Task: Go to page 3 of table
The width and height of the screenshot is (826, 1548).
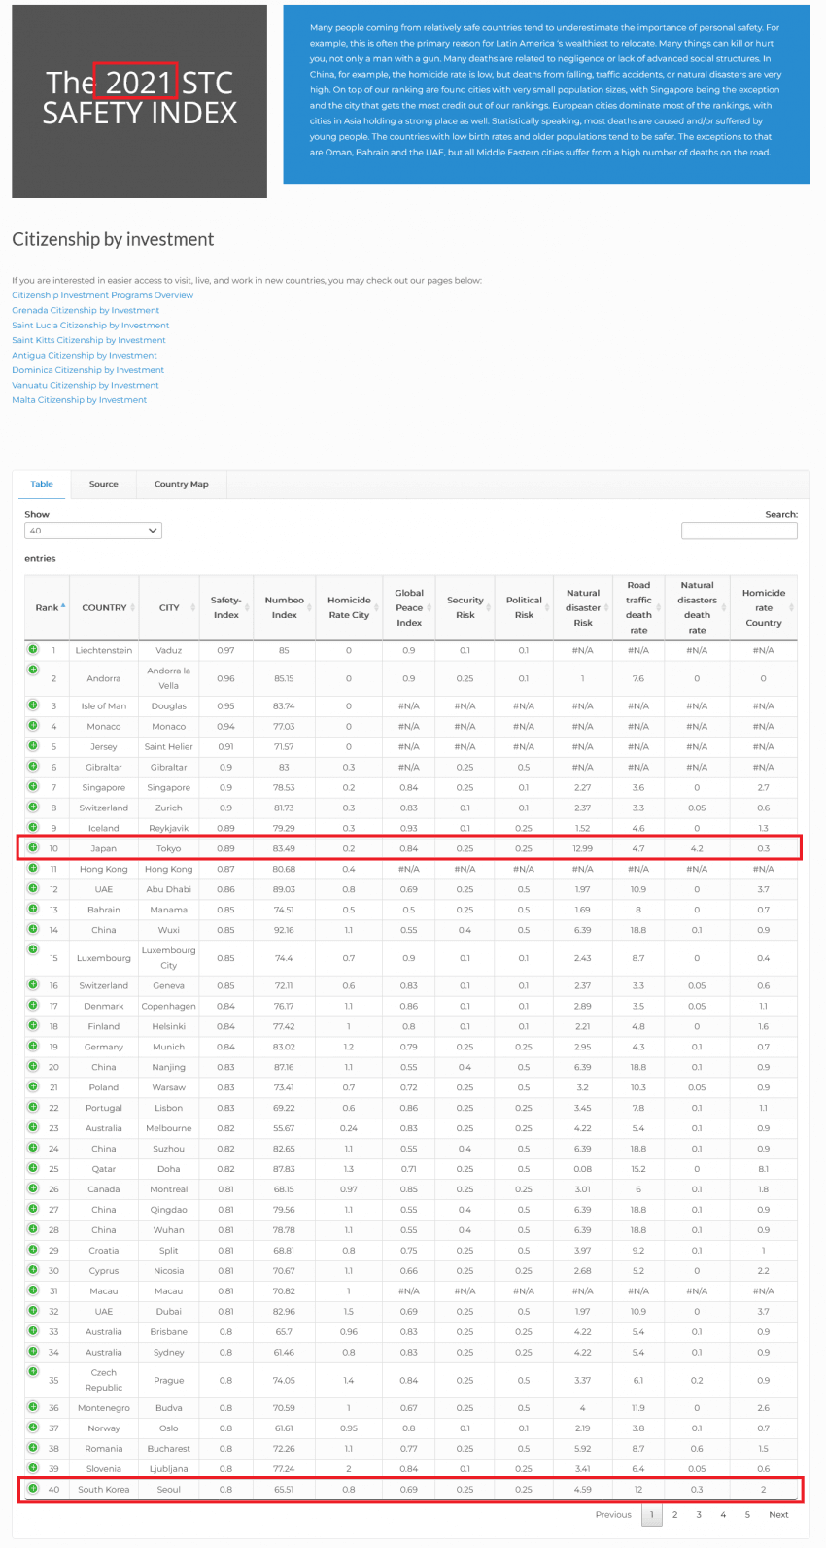Action: coord(699,1514)
